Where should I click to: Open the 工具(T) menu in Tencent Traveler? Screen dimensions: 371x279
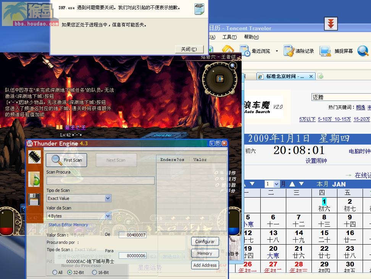229,37
